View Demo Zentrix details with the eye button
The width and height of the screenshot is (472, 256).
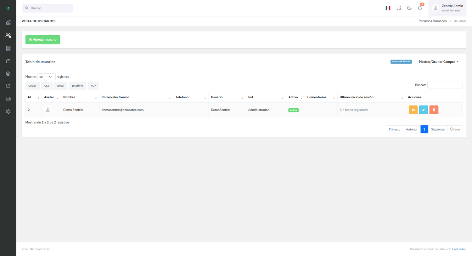(x=413, y=110)
